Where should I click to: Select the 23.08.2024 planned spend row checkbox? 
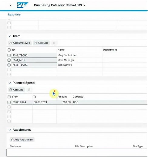pyautogui.click(x=9, y=102)
